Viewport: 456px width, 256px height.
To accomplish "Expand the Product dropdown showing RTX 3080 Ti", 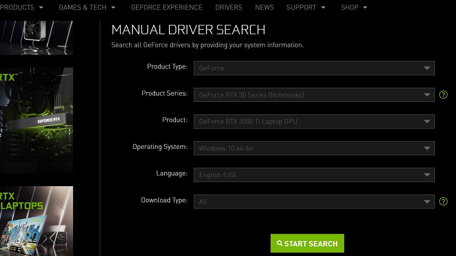I will (314, 122).
